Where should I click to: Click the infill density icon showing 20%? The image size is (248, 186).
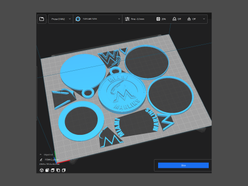click(x=158, y=19)
